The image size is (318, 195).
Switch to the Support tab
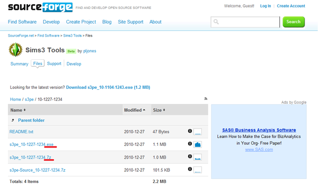coord(54,64)
